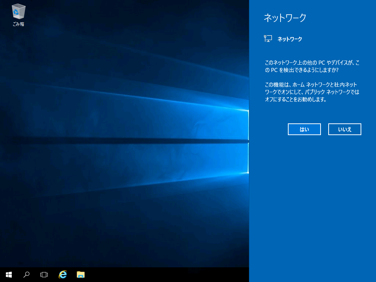Click the question text about detecting this PC
This screenshot has width=376, height=282.
click(x=312, y=66)
